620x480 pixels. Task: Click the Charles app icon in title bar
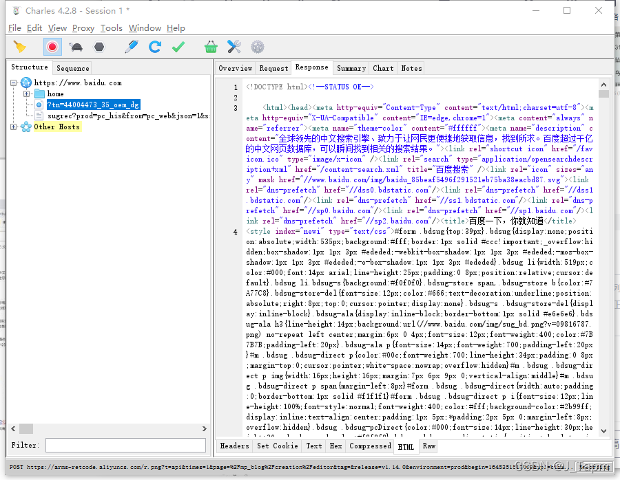click(17, 10)
